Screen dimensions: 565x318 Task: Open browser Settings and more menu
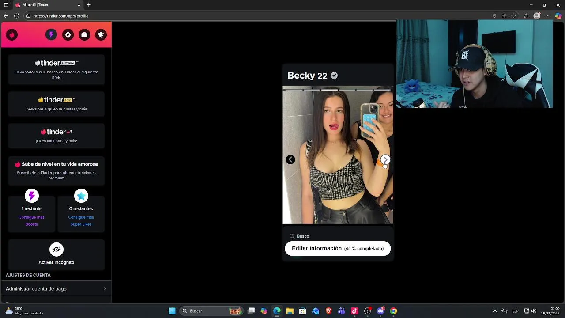coord(547,16)
